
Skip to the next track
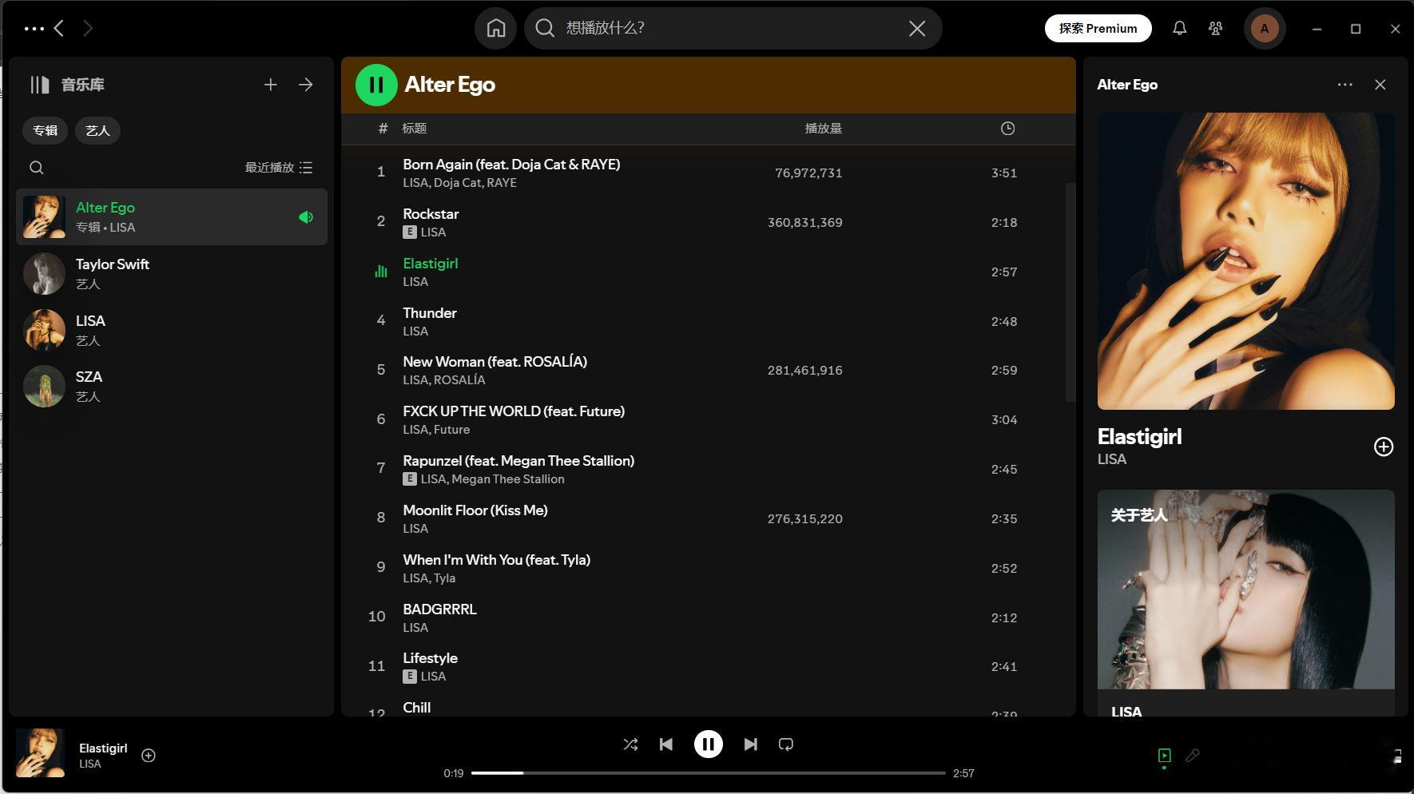point(750,744)
